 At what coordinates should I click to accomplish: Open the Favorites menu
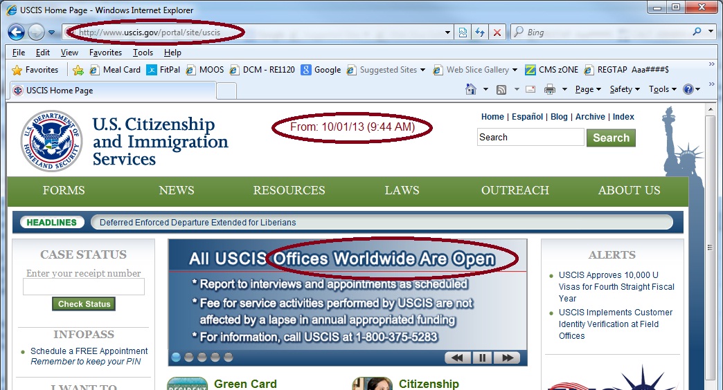(x=105, y=53)
